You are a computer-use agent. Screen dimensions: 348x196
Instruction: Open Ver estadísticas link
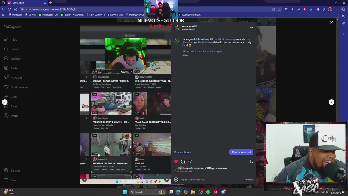tap(182, 152)
